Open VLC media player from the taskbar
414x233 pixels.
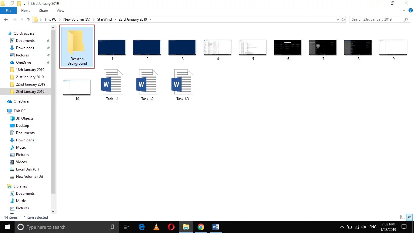click(156, 227)
